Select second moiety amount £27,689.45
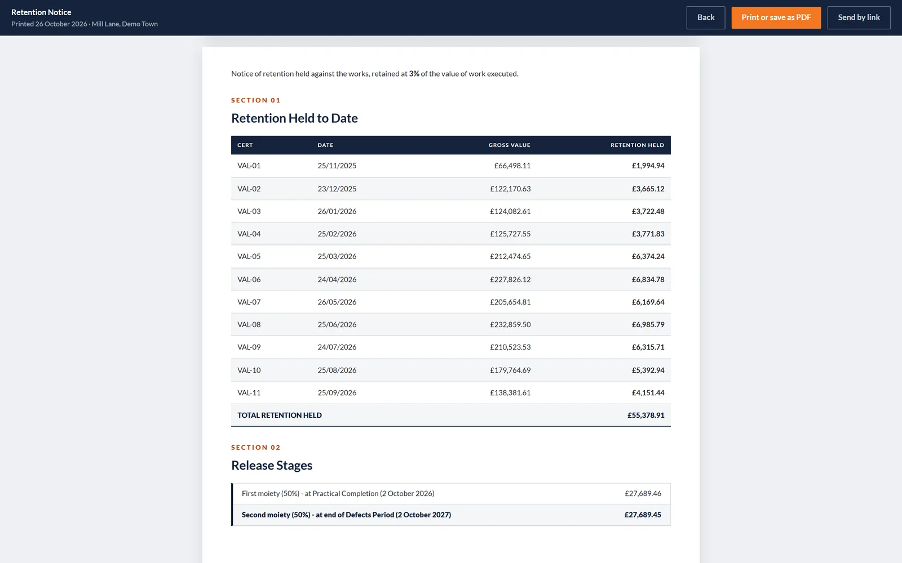 pos(643,515)
